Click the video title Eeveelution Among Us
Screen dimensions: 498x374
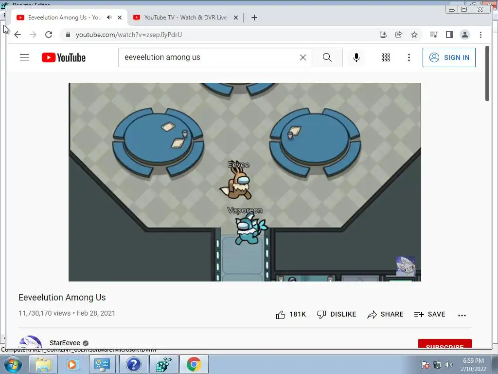tap(62, 298)
